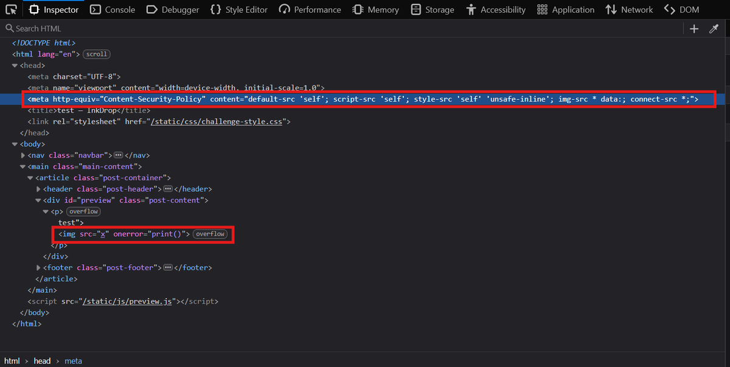Open the DOM tab
Screen dimensions: 730x367
(681, 10)
